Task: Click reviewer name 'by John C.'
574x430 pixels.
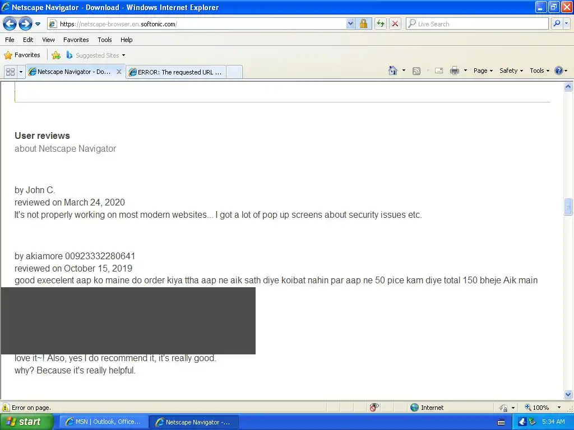Action: (35, 190)
